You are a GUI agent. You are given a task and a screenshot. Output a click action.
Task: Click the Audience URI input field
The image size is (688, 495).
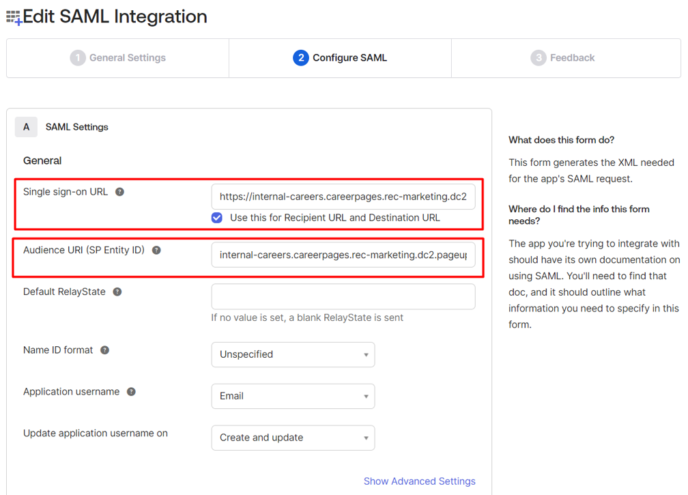click(343, 255)
